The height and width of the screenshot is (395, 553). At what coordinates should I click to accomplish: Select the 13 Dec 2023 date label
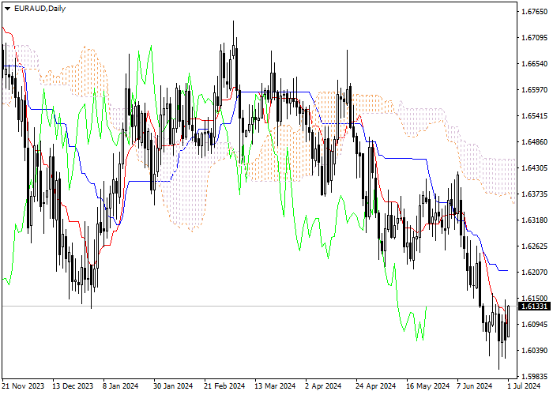(x=73, y=386)
